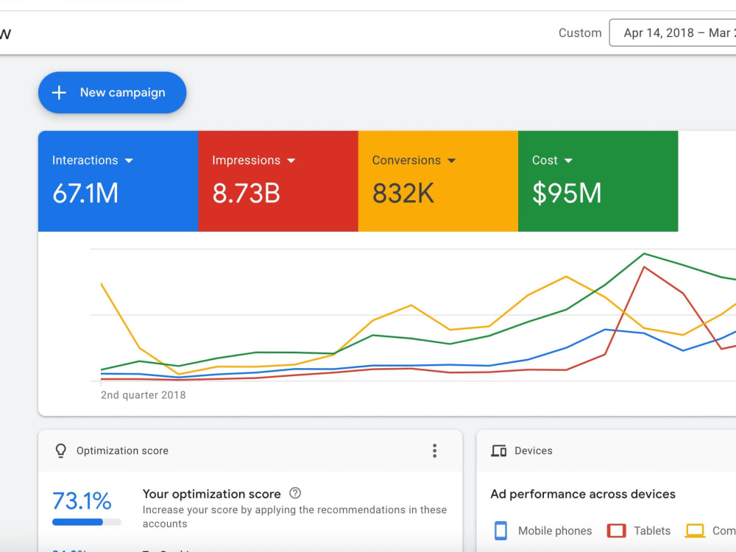Open the Optimization score three-dot menu
Screen dimensions: 736x552
435,450
